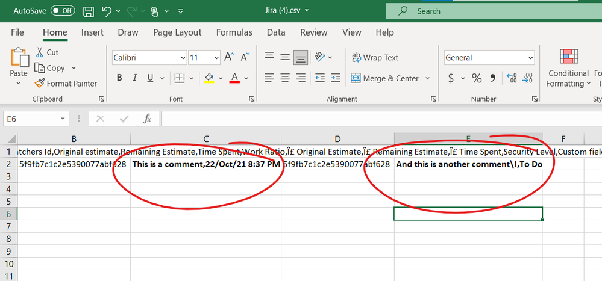Expand the Paste options arrow

(19, 82)
